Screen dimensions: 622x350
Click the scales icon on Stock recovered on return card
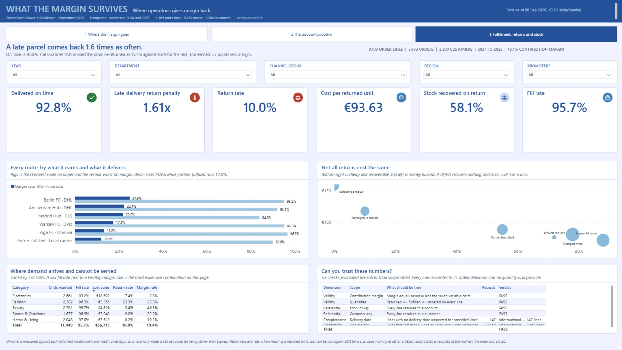(x=504, y=98)
